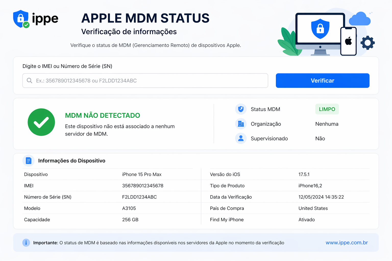Click the iPhone16,2 product type value

310,186
